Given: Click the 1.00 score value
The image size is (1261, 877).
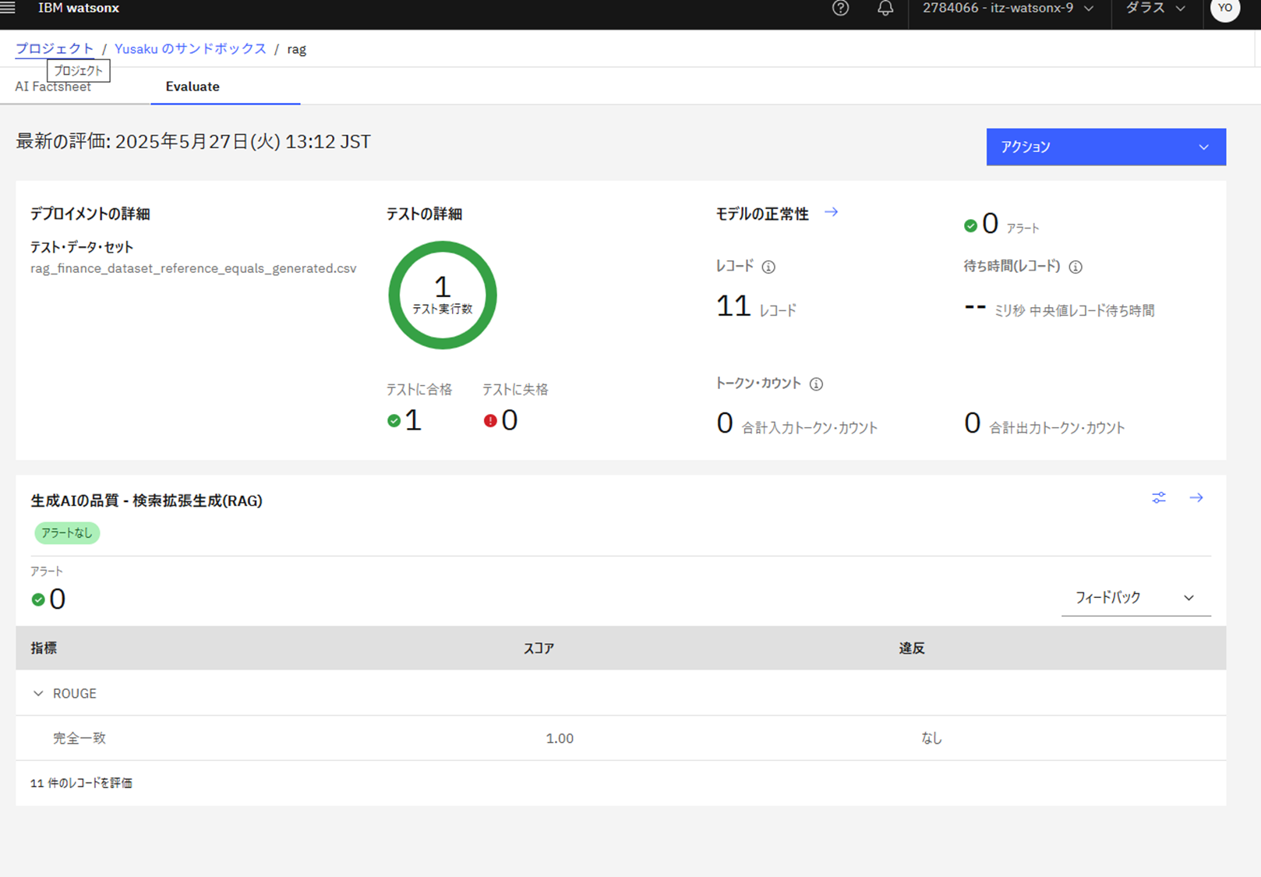Looking at the screenshot, I should pos(560,738).
